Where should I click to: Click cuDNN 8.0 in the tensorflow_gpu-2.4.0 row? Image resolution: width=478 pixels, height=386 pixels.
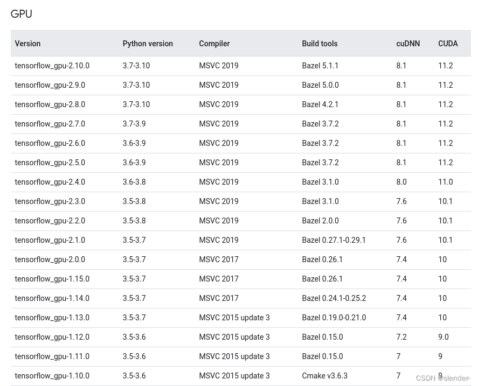tap(401, 182)
